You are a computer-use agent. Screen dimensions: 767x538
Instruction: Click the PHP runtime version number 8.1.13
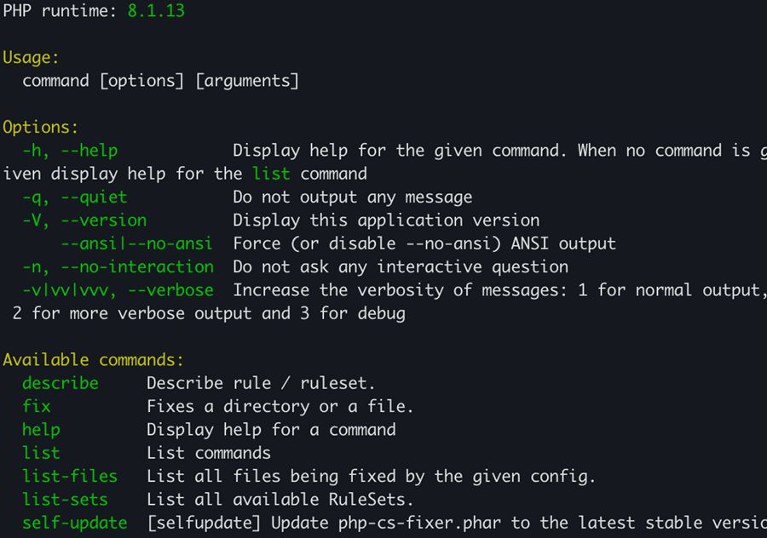pos(156,11)
